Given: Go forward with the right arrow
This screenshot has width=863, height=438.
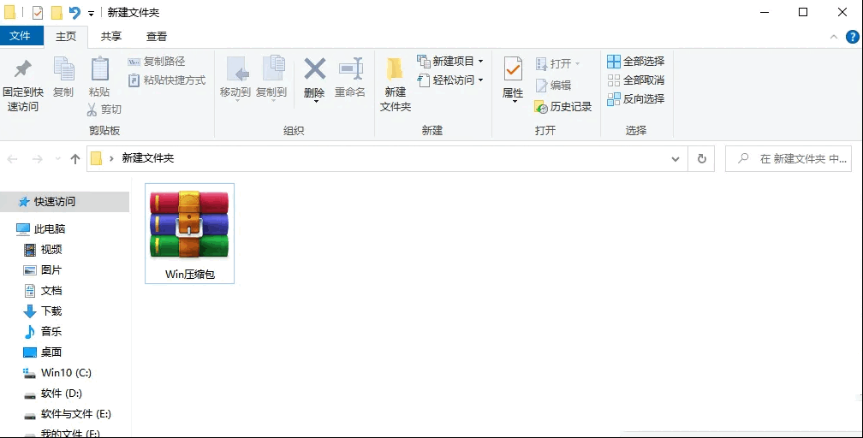Looking at the screenshot, I should tap(38, 159).
